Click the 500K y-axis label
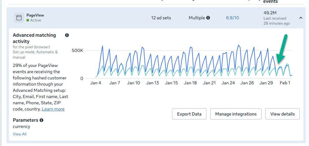The image size is (309, 146). click(x=78, y=50)
